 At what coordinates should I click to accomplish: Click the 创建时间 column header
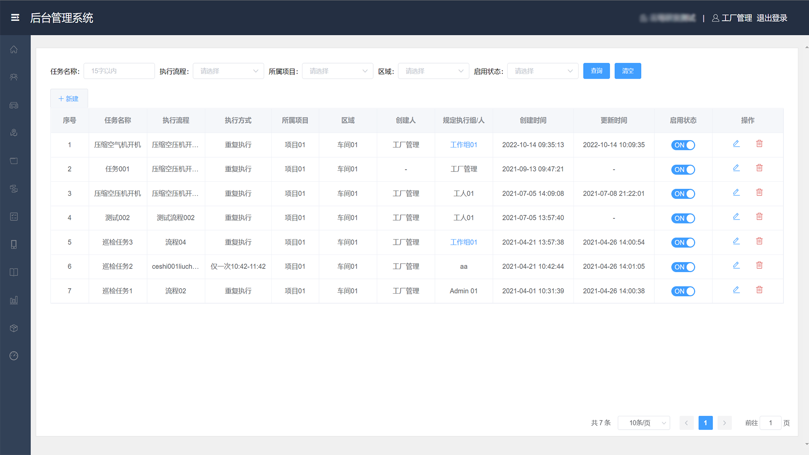coord(533,120)
